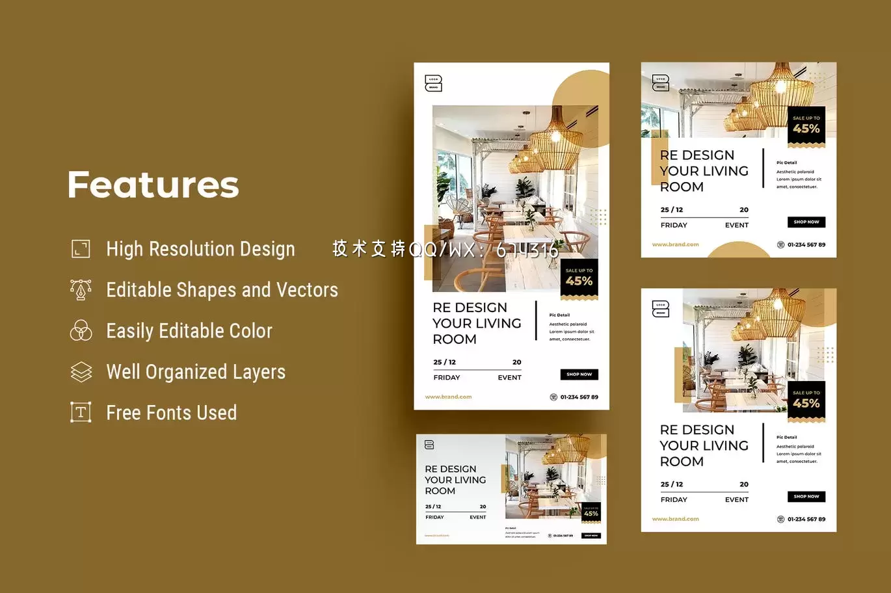891x593 pixels.
Task: Click the 'Well Organized Layers' text
Action: tap(196, 371)
